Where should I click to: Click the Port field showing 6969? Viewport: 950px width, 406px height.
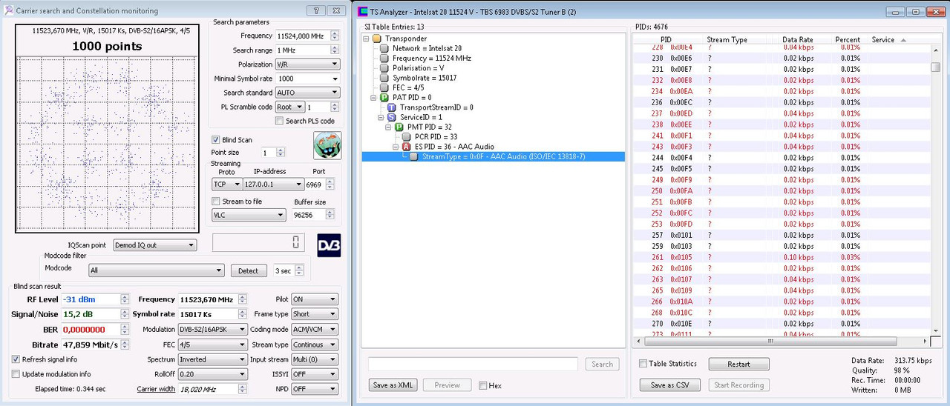pyautogui.click(x=315, y=184)
